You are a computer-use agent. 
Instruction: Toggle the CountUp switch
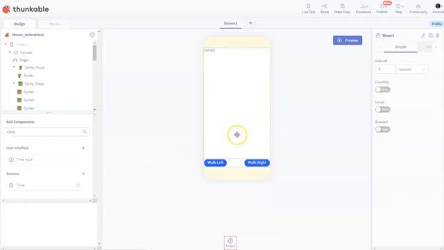click(x=382, y=90)
